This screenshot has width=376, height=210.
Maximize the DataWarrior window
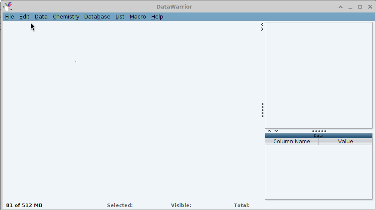360,7
